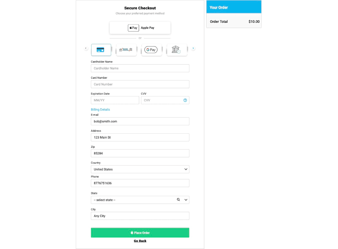The image size is (338, 249).
Task: Click the E-mail field with bob@smith.com
Action: (140, 121)
